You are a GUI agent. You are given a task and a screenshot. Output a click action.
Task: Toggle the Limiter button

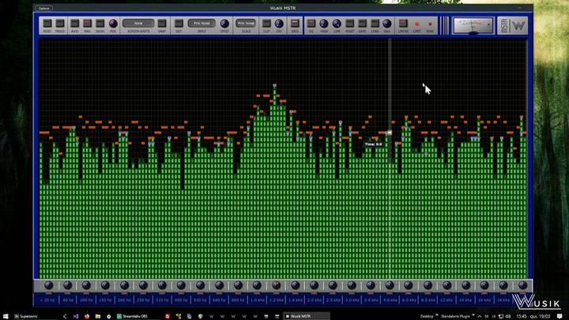click(403, 24)
